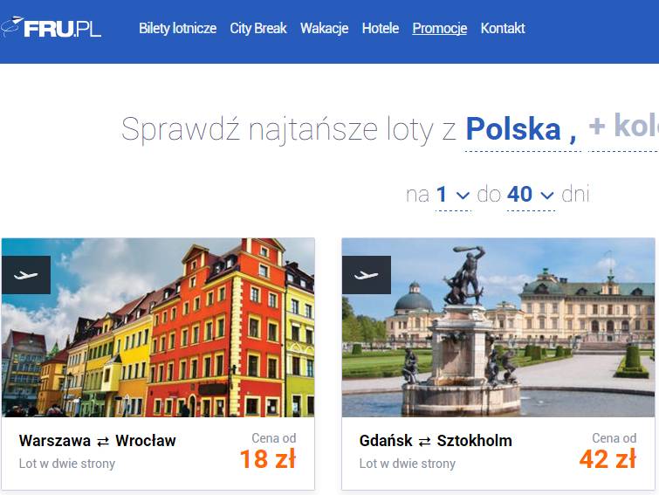Open the Wakacje page
The image size is (659, 495).
[x=324, y=28]
